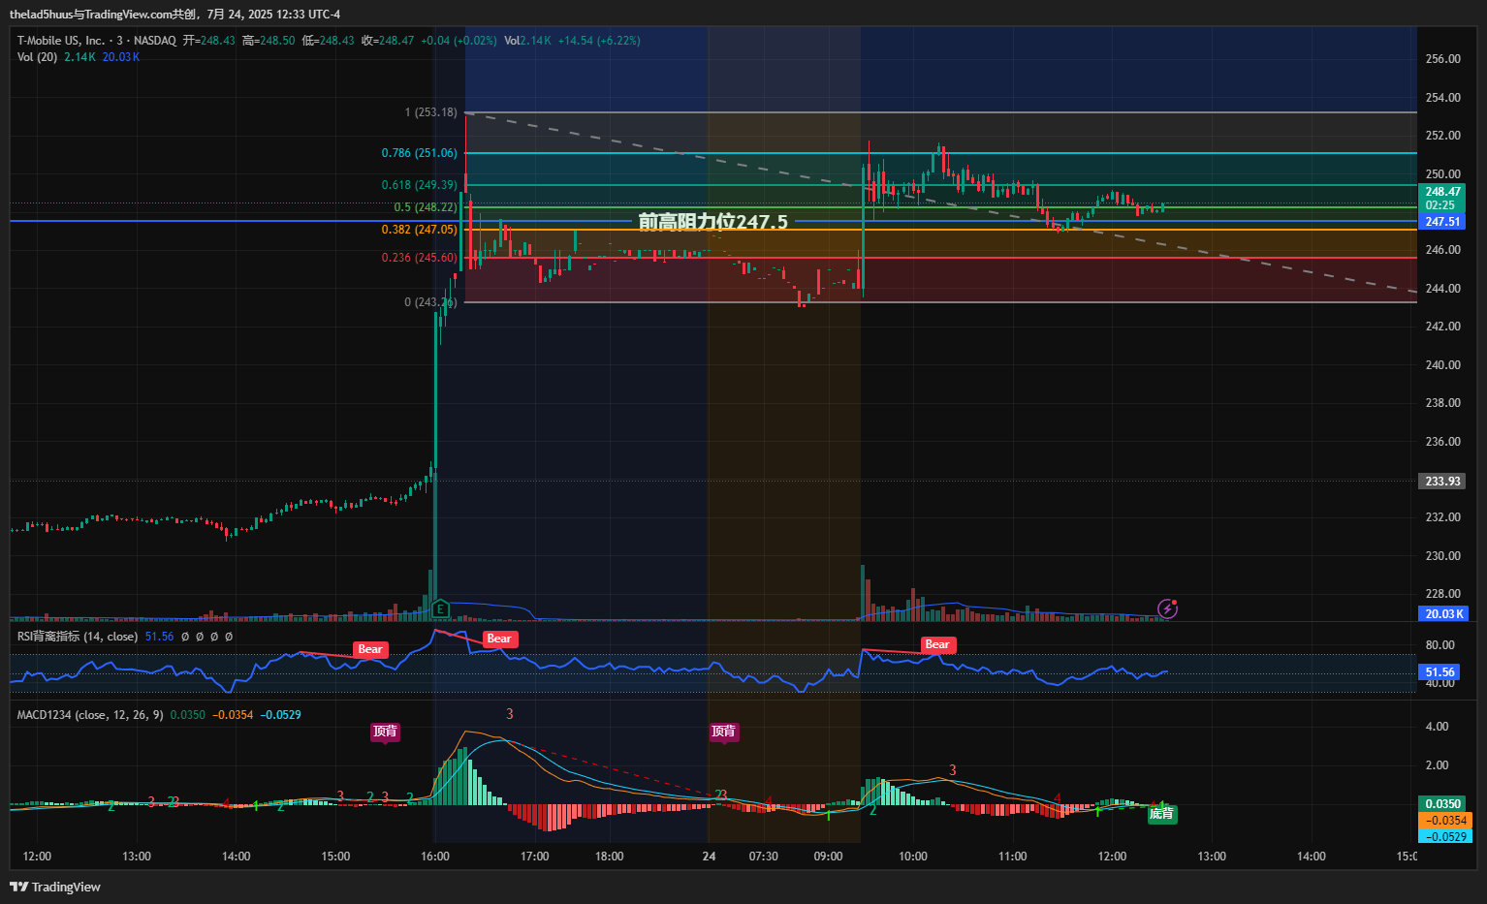The height and width of the screenshot is (904, 1487).
Task: Click the 高=248.50 high value in legend
Action: click(x=269, y=41)
